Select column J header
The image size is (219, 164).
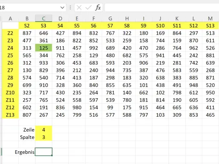coord(160,18)
